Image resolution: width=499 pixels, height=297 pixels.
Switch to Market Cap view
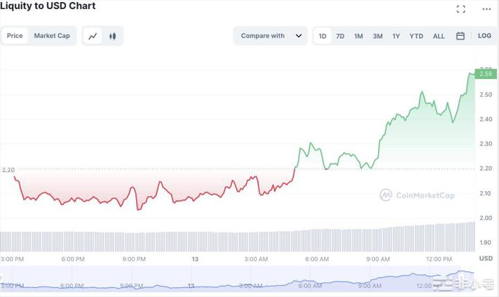pyautogui.click(x=52, y=36)
